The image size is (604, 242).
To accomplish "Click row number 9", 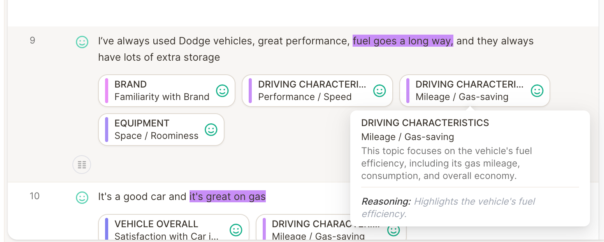I will click(33, 40).
